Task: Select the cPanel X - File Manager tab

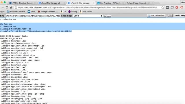Action: point(80,3)
